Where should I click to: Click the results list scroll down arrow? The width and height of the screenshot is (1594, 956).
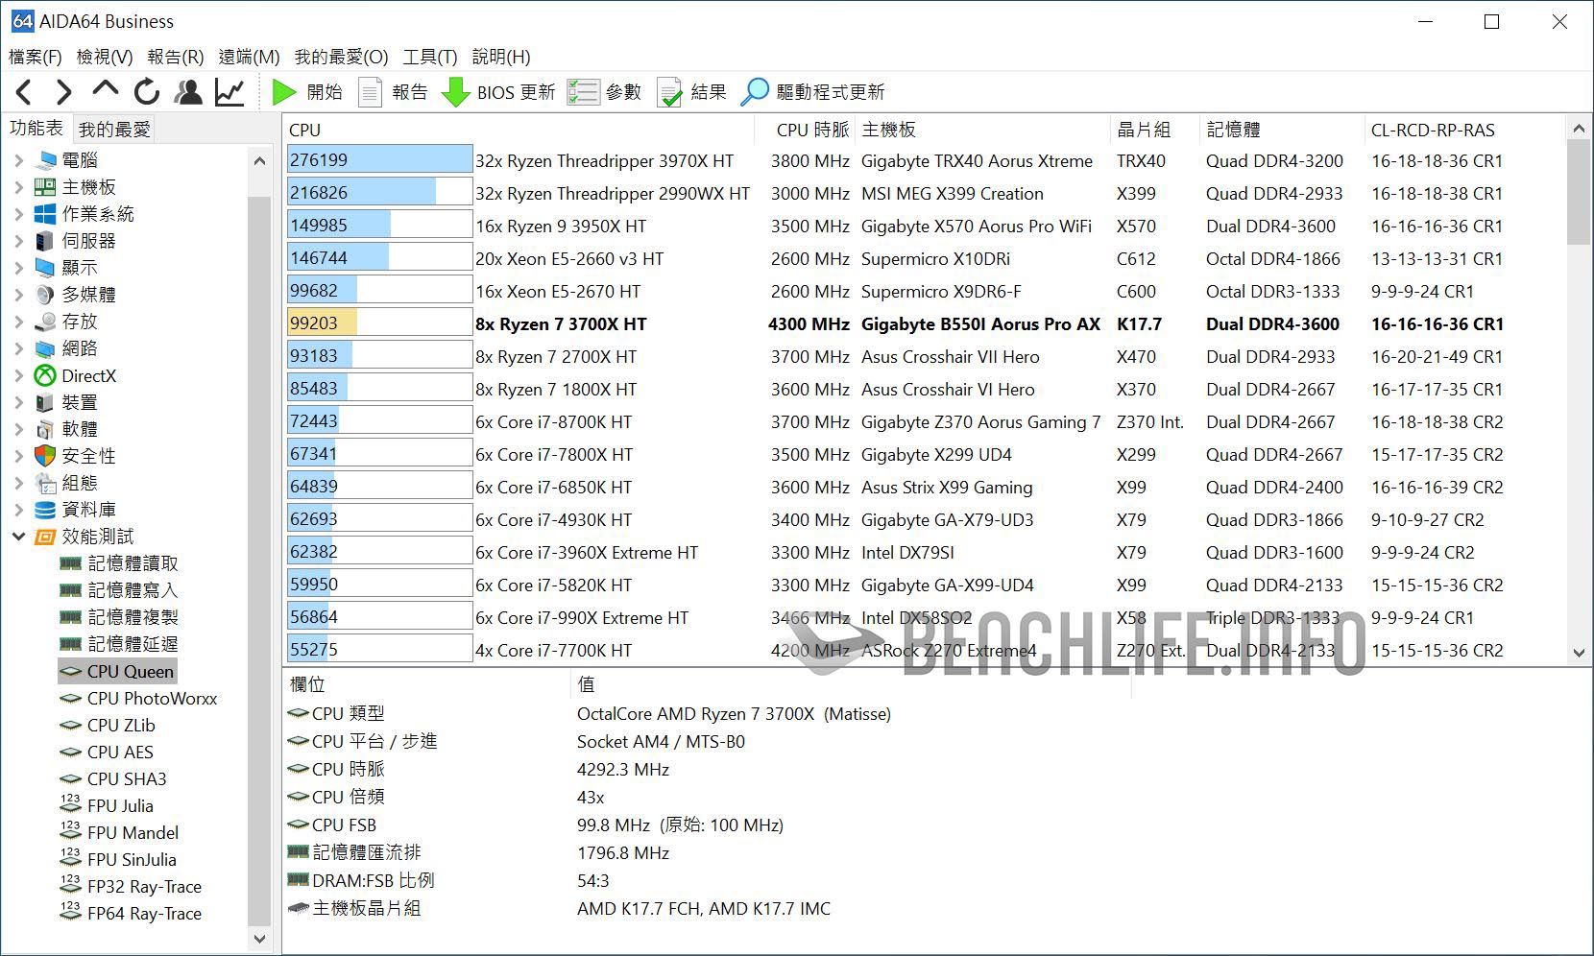pos(1579,653)
